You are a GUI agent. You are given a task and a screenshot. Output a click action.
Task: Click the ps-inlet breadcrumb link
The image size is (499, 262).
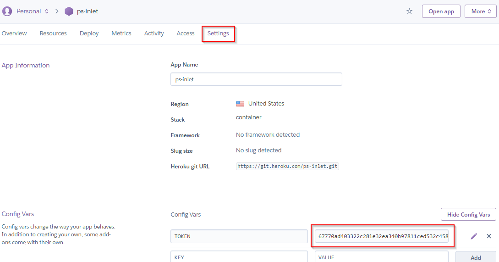[88, 11]
